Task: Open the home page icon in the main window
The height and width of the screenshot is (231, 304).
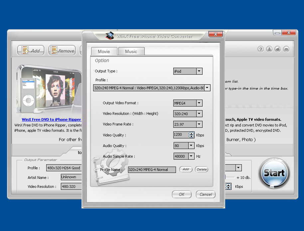Action: (278, 49)
